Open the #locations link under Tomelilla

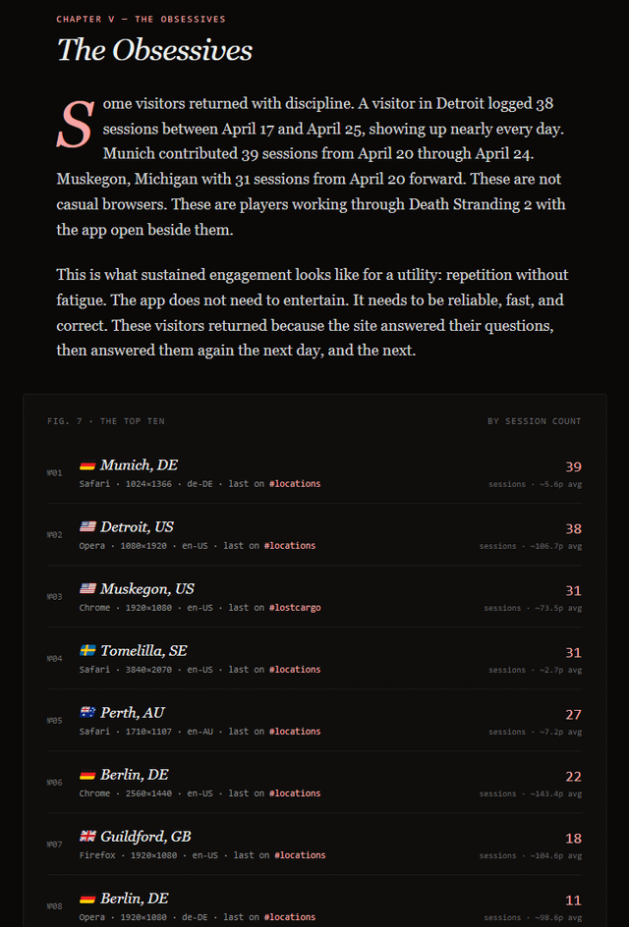tap(294, 670)
